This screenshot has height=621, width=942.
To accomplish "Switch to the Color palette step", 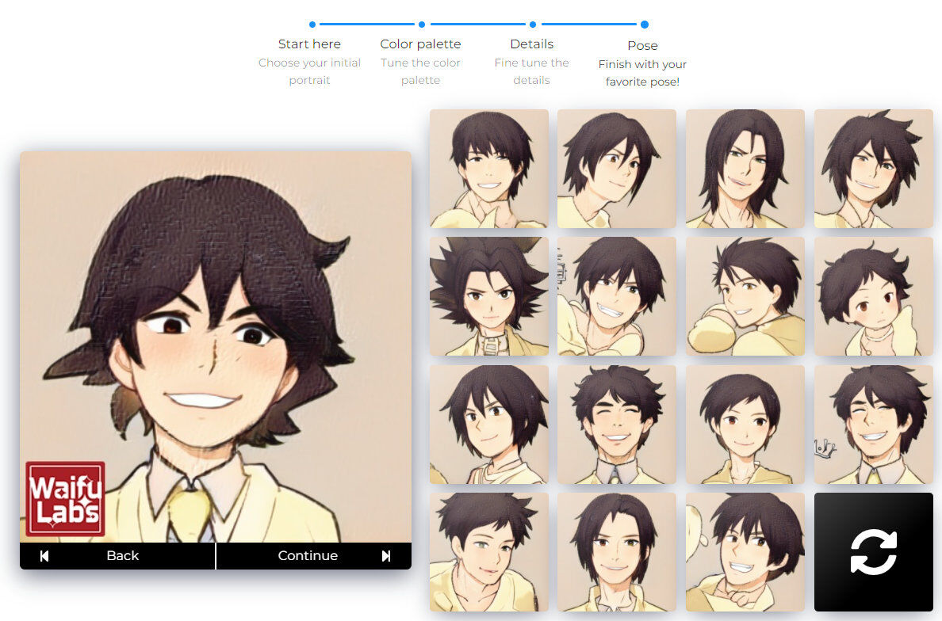I will 420,44.
